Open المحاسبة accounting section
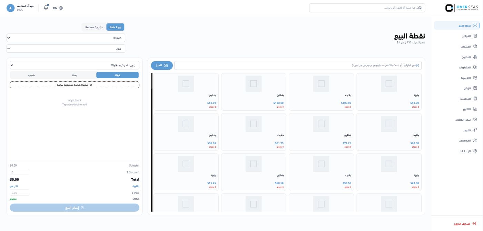483x231 pixels. tap(457, 99)
